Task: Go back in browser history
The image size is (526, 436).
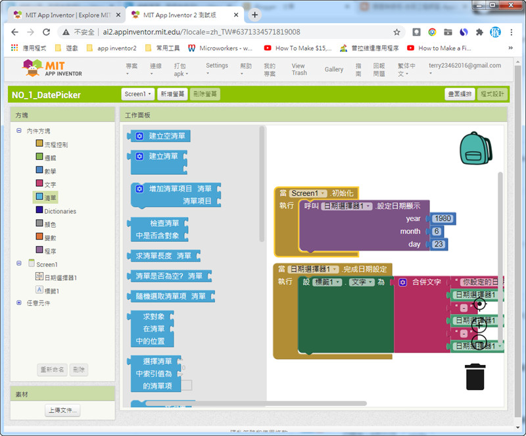Action: pos(14,32)
